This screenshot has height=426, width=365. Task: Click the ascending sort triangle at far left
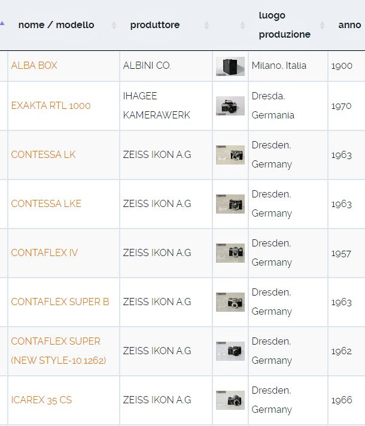[x=2, y=23]
